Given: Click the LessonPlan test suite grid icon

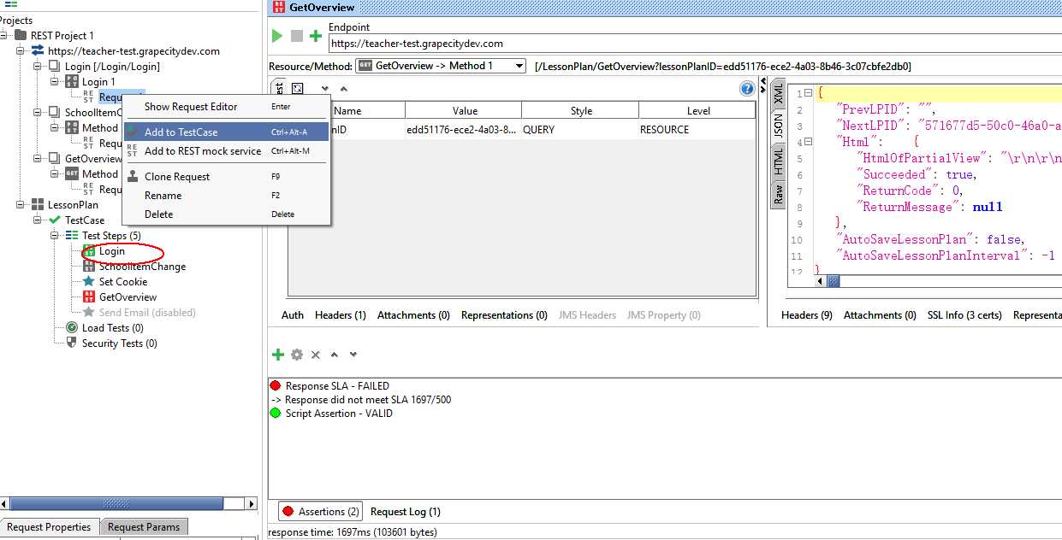Looking at the screenshot, I should 38,205.
